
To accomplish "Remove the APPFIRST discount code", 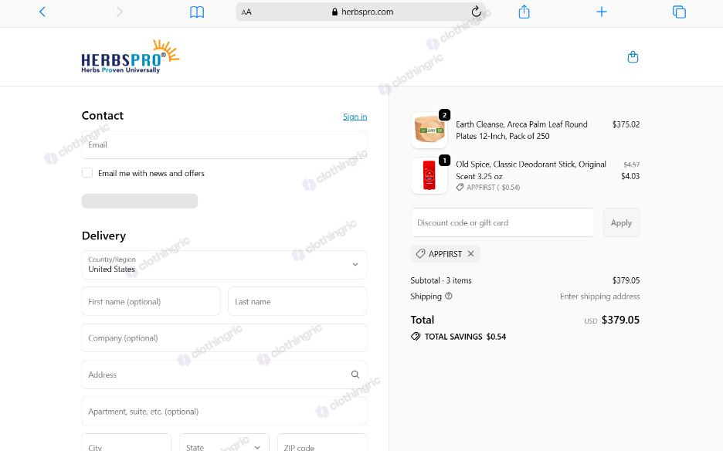I will point(470,253).
